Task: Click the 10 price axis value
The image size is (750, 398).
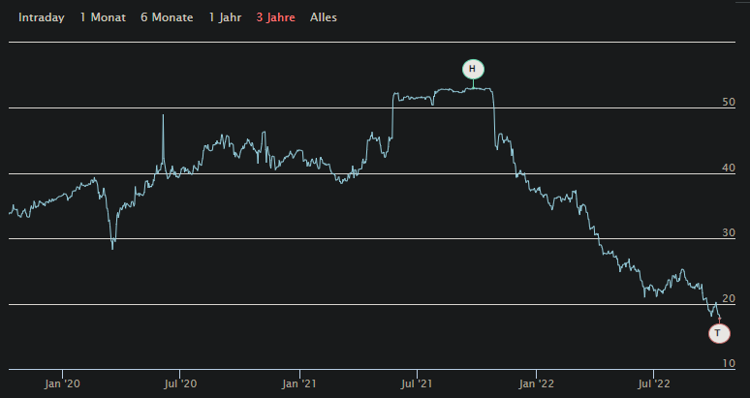Action: pyautogui.click(x=729, y=363)
